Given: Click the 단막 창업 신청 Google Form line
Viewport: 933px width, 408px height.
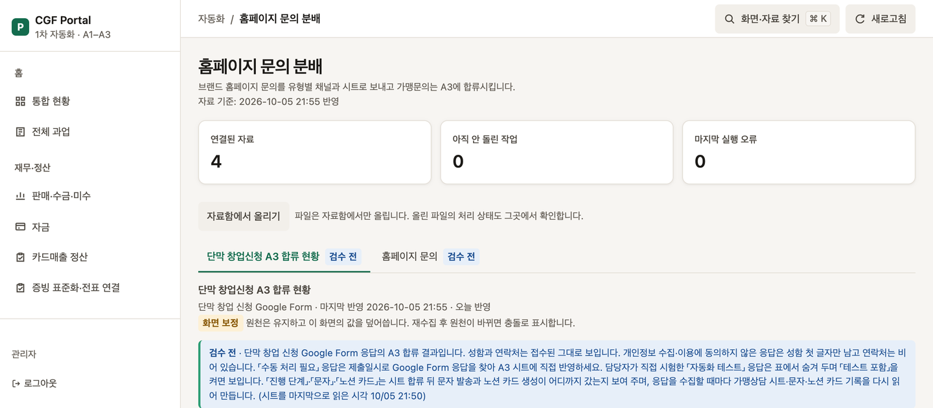Looking at the screenshot, I should (344, 307).
